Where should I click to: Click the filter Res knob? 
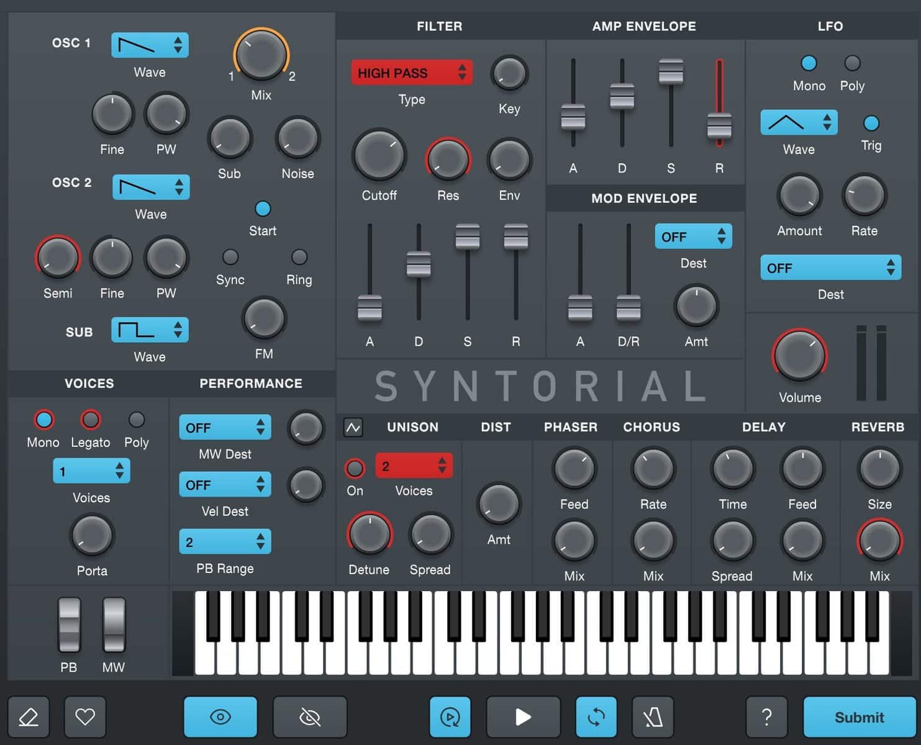click(448, 160)
